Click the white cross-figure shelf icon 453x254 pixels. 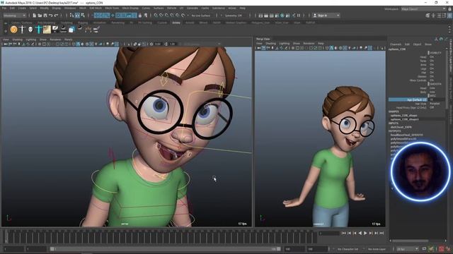(22, 29)
